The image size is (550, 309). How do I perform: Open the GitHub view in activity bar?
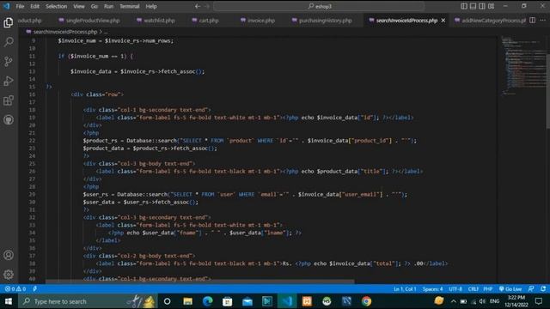(x=9, y=120)
